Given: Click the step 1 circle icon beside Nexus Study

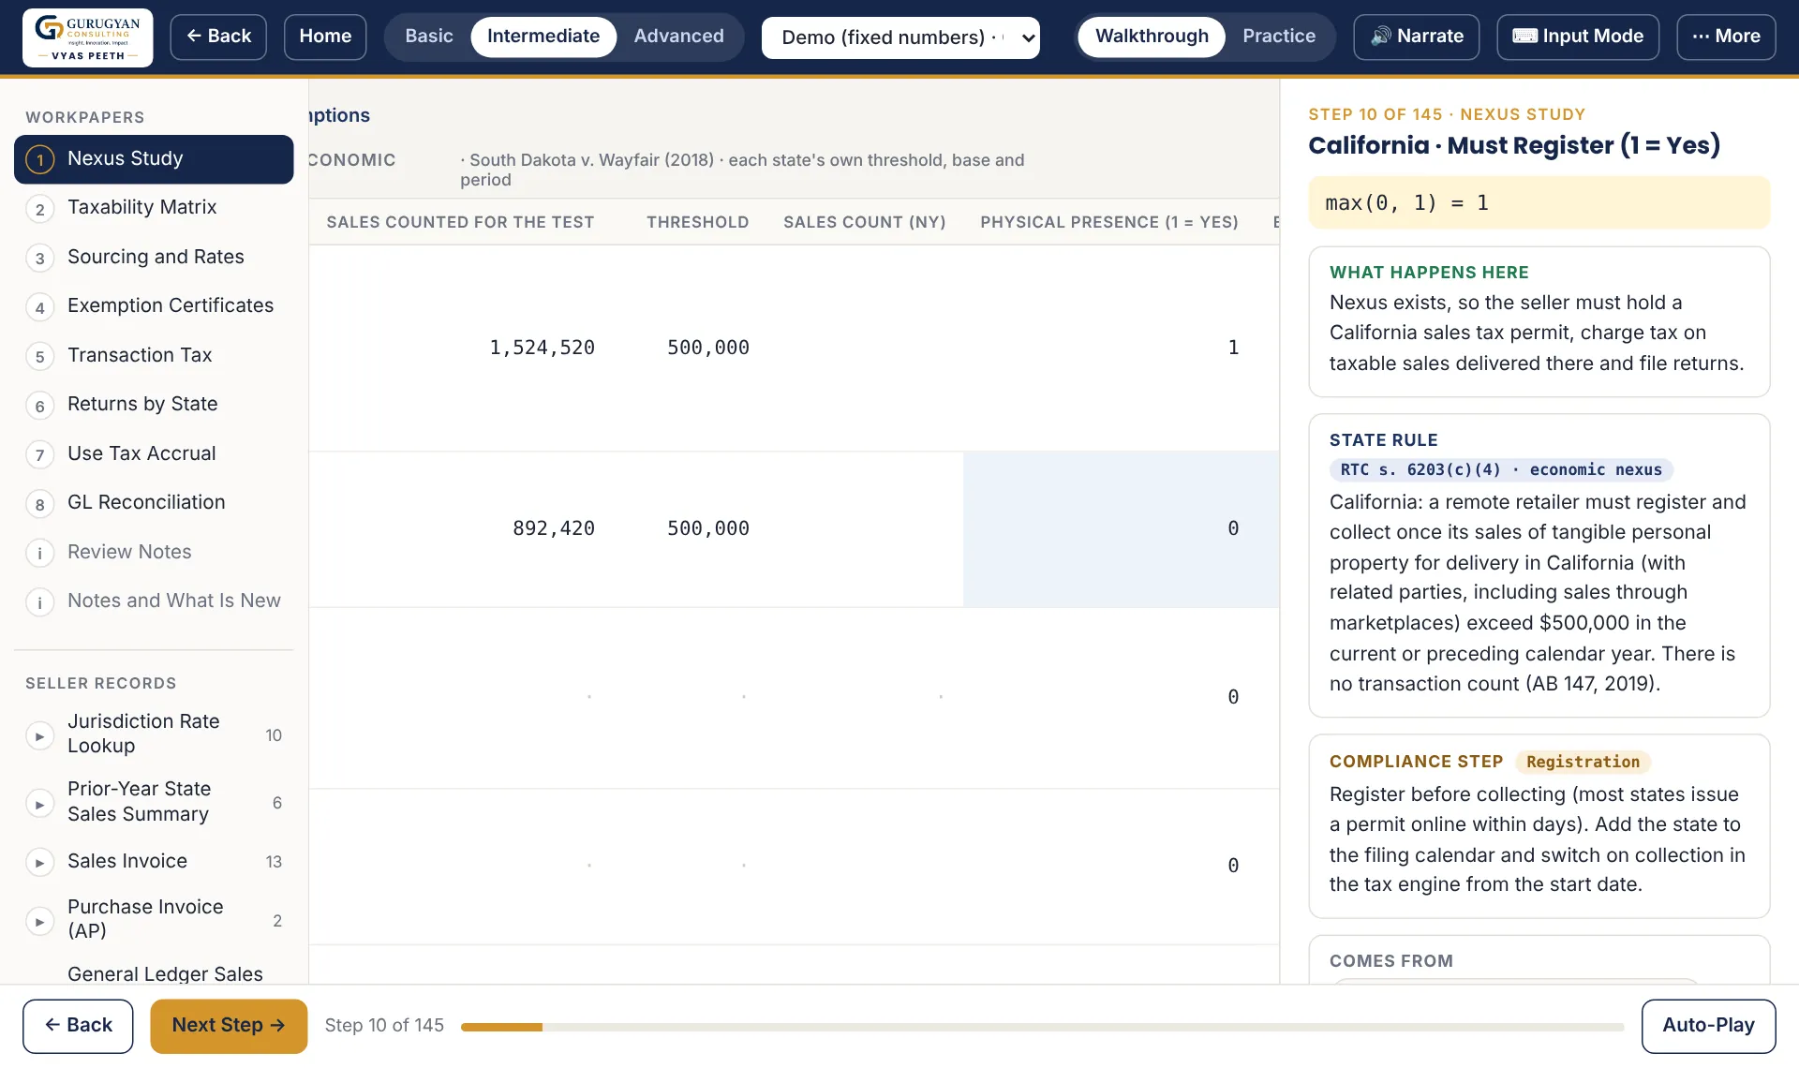Looking at the screenshot, I should (39, 159).
